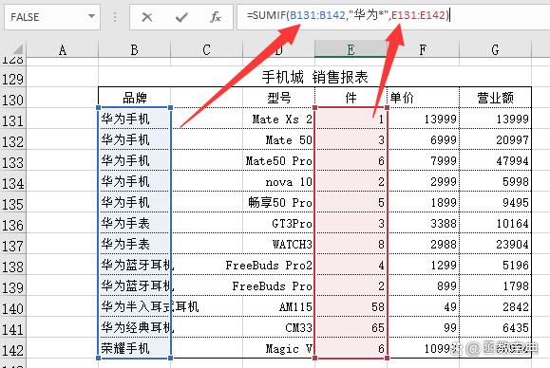Select row 131 header
This screenshot has width=550, height=368.
[x=13, y=121]
